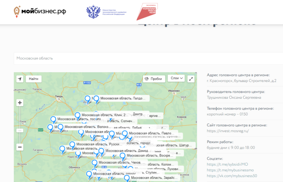The height and width of the screenshot is (182, 283).
Task: Toggle the Пробки traffic layer
Action: point(154,79)
